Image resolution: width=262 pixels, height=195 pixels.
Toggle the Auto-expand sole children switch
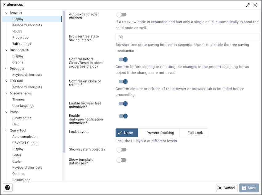[x=121, y=15]
